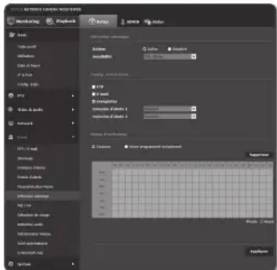Click the PTZ section icon
The height and width of the screenshot is (270, 277).
[10, 96]
